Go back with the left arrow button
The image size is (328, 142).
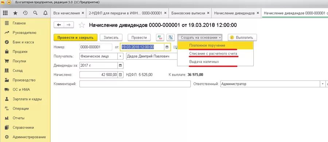click(x=59, y=25)
